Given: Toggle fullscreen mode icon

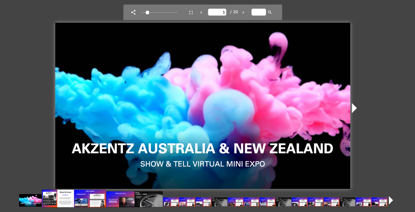Looking at the screenshot, I should tap(191, 12).
